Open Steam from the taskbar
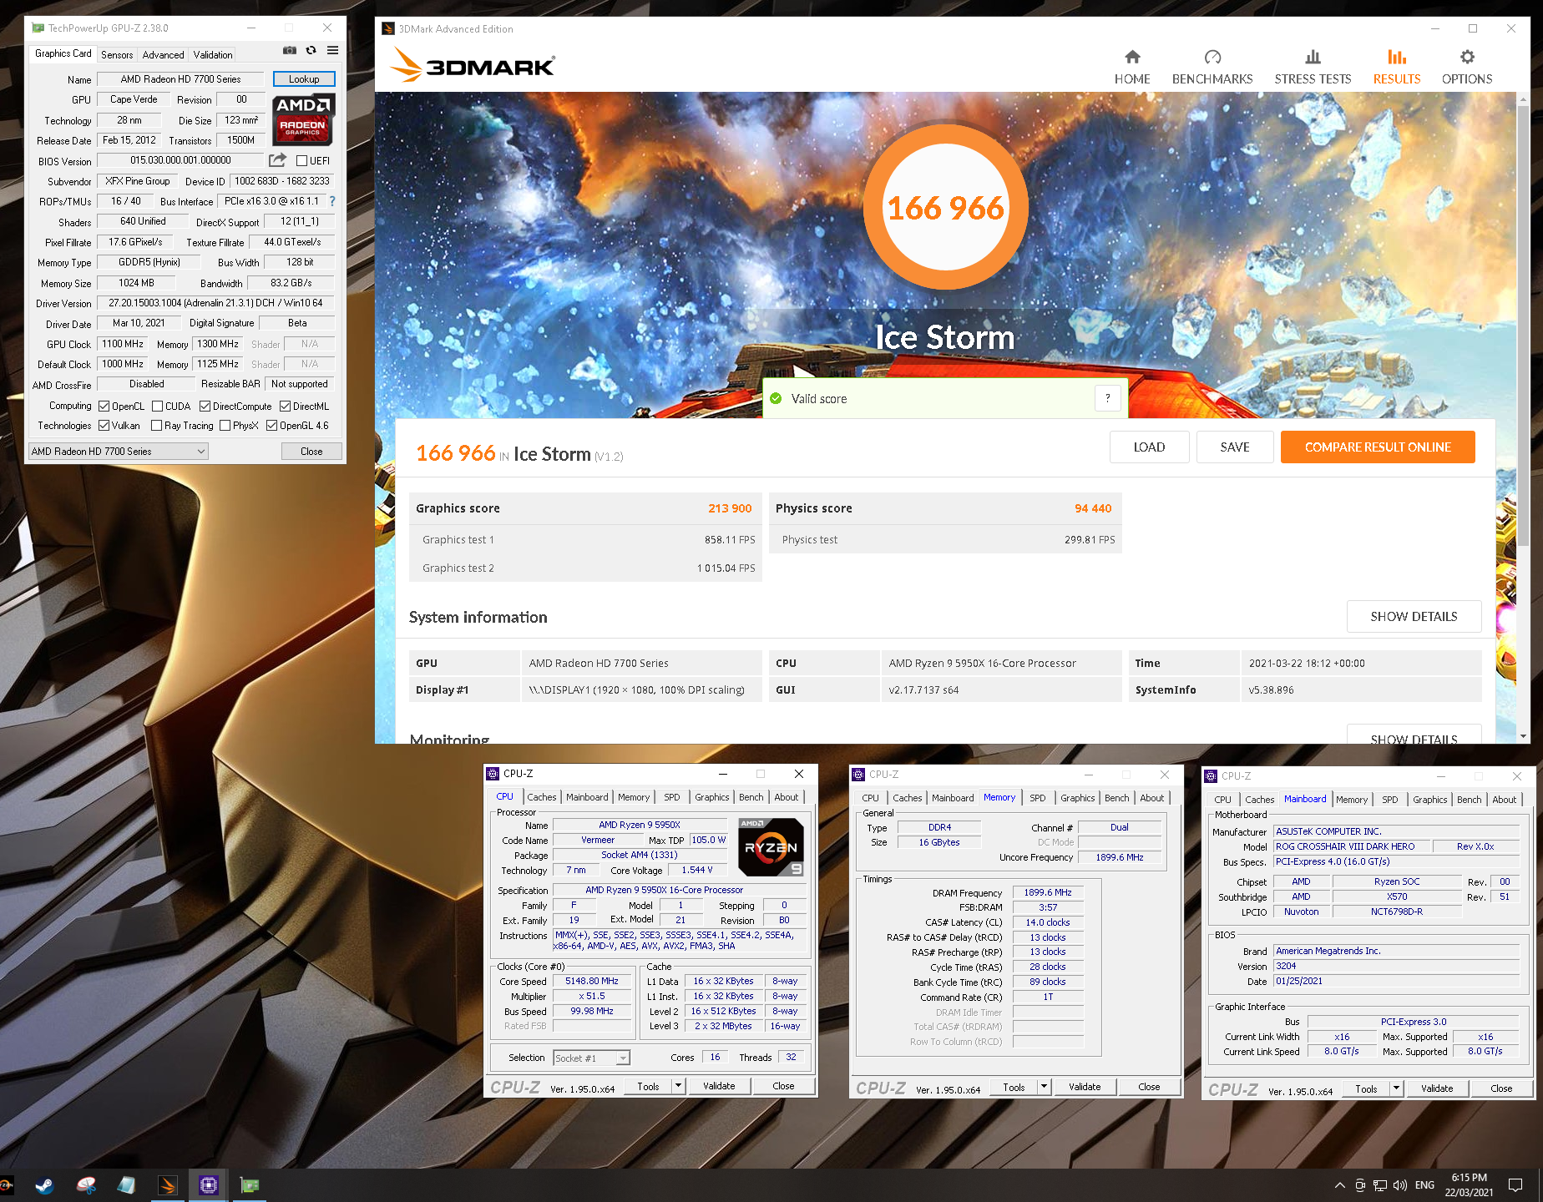 click(x=44, y=1184)
